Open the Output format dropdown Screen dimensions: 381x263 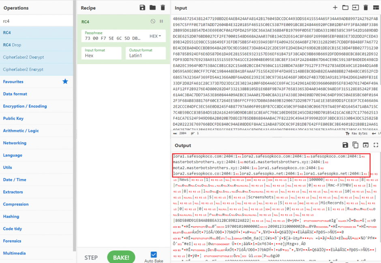tap(146, 53)
